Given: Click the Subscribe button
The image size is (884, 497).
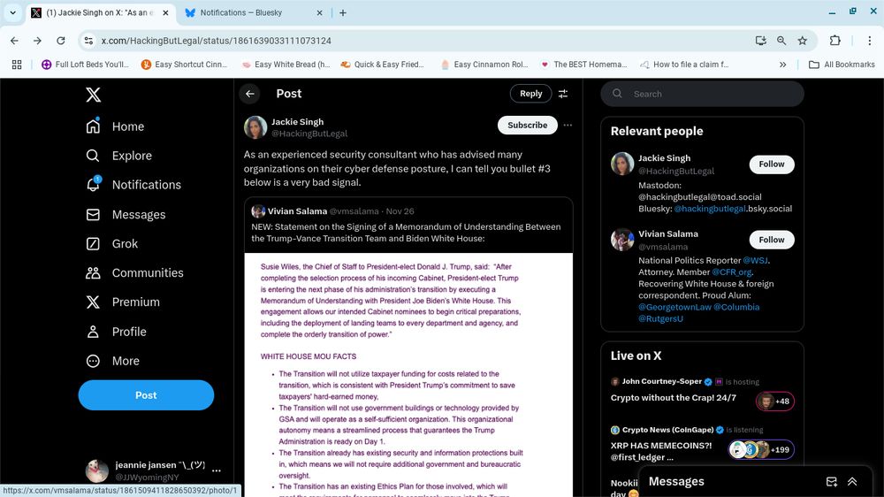Looking at the screenshot, I should [527, 126].
